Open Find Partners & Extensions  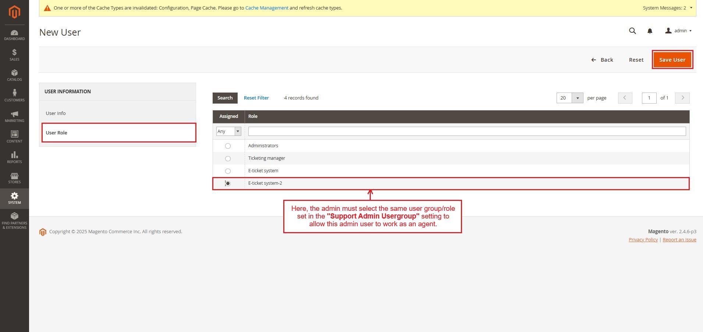(14, 221)
